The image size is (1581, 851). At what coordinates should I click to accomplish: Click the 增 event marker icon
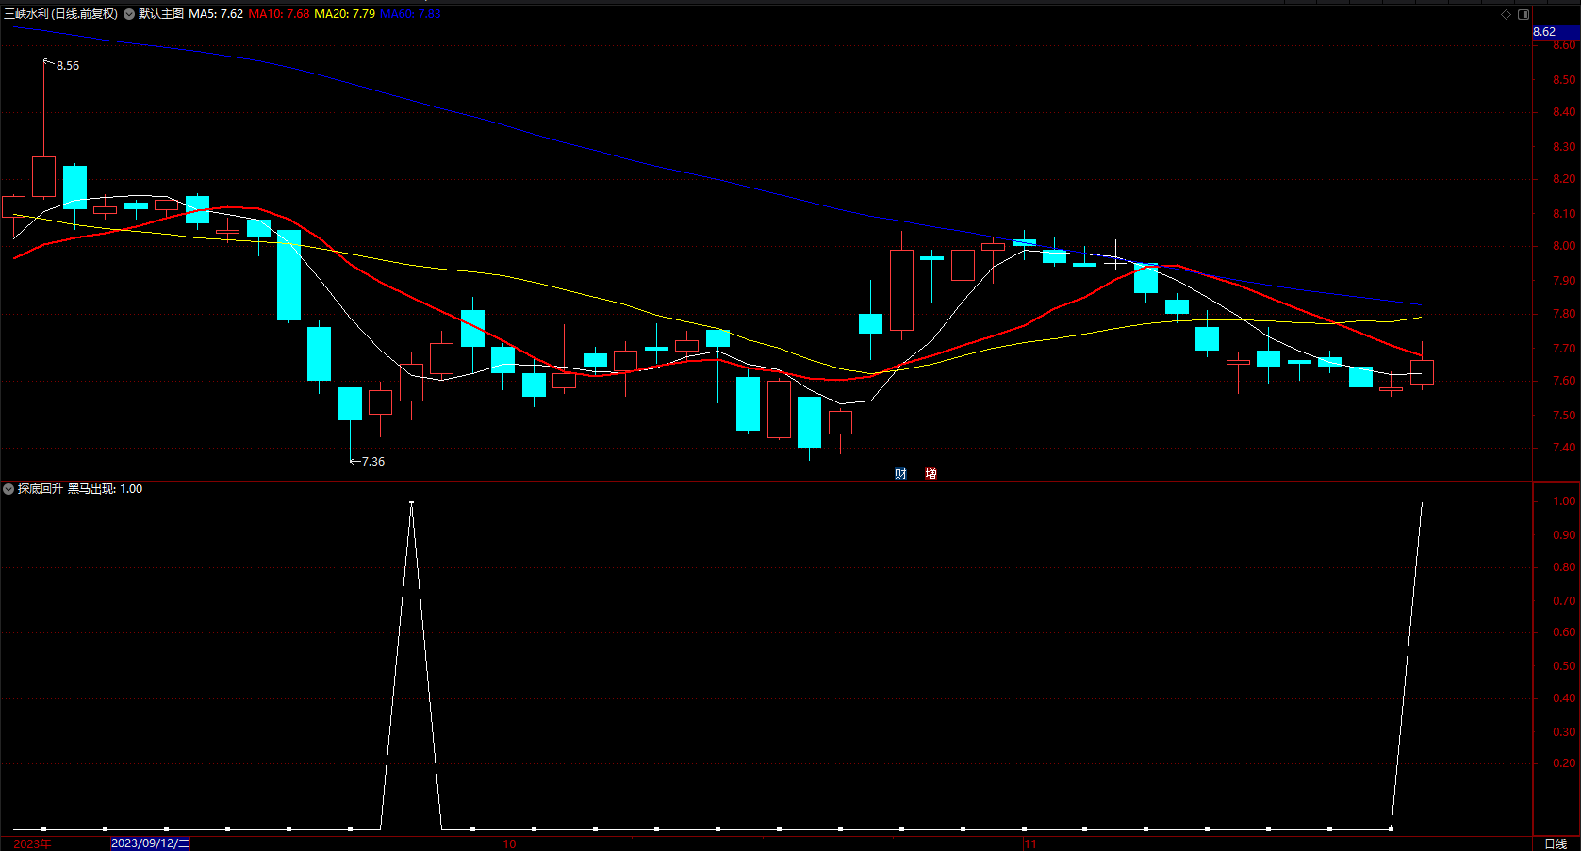(x=930, y=474)
